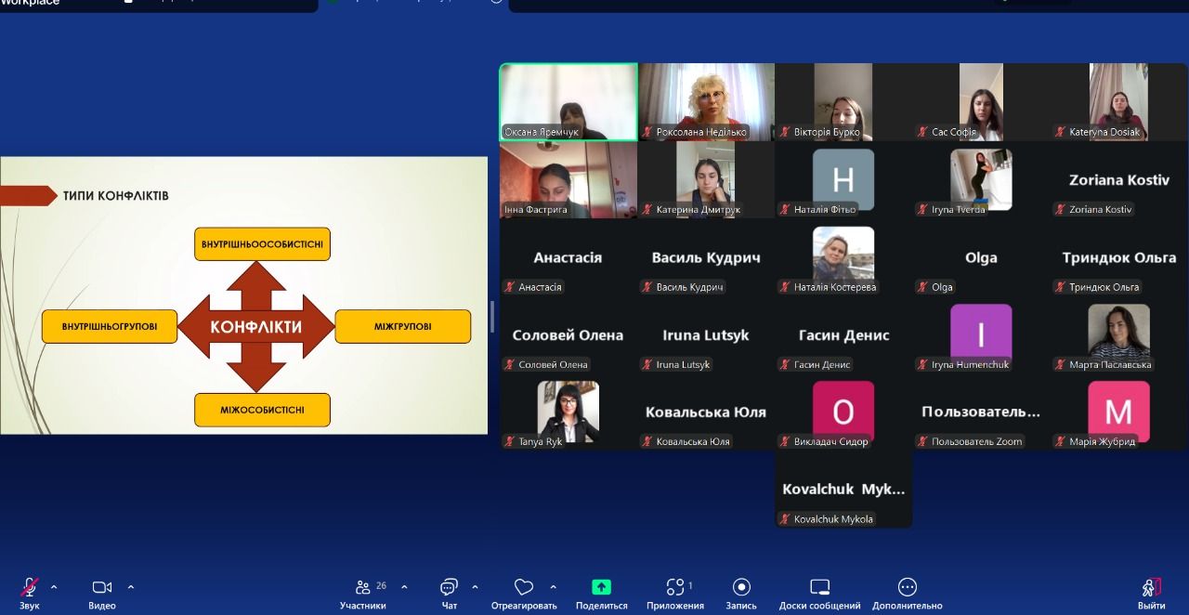Expand audio options arrow beside Звук
The image size is (1189, 615).
[54, 587]
